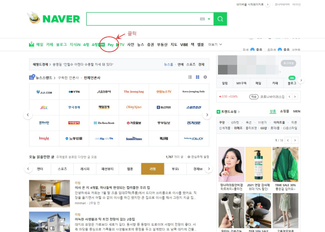Go to next newsstand page arrow
325x232 pixels.
coord(207,115)
